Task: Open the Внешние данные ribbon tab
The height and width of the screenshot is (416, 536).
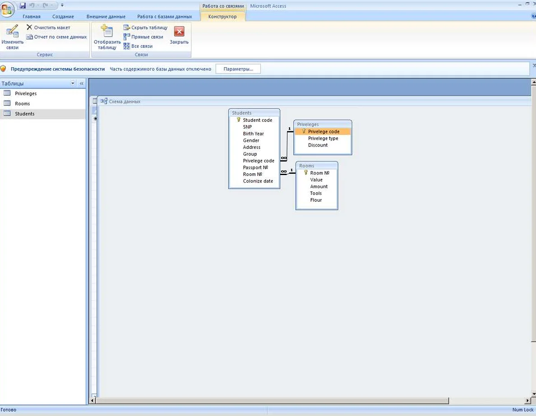Action: click(x=106, y=17)
